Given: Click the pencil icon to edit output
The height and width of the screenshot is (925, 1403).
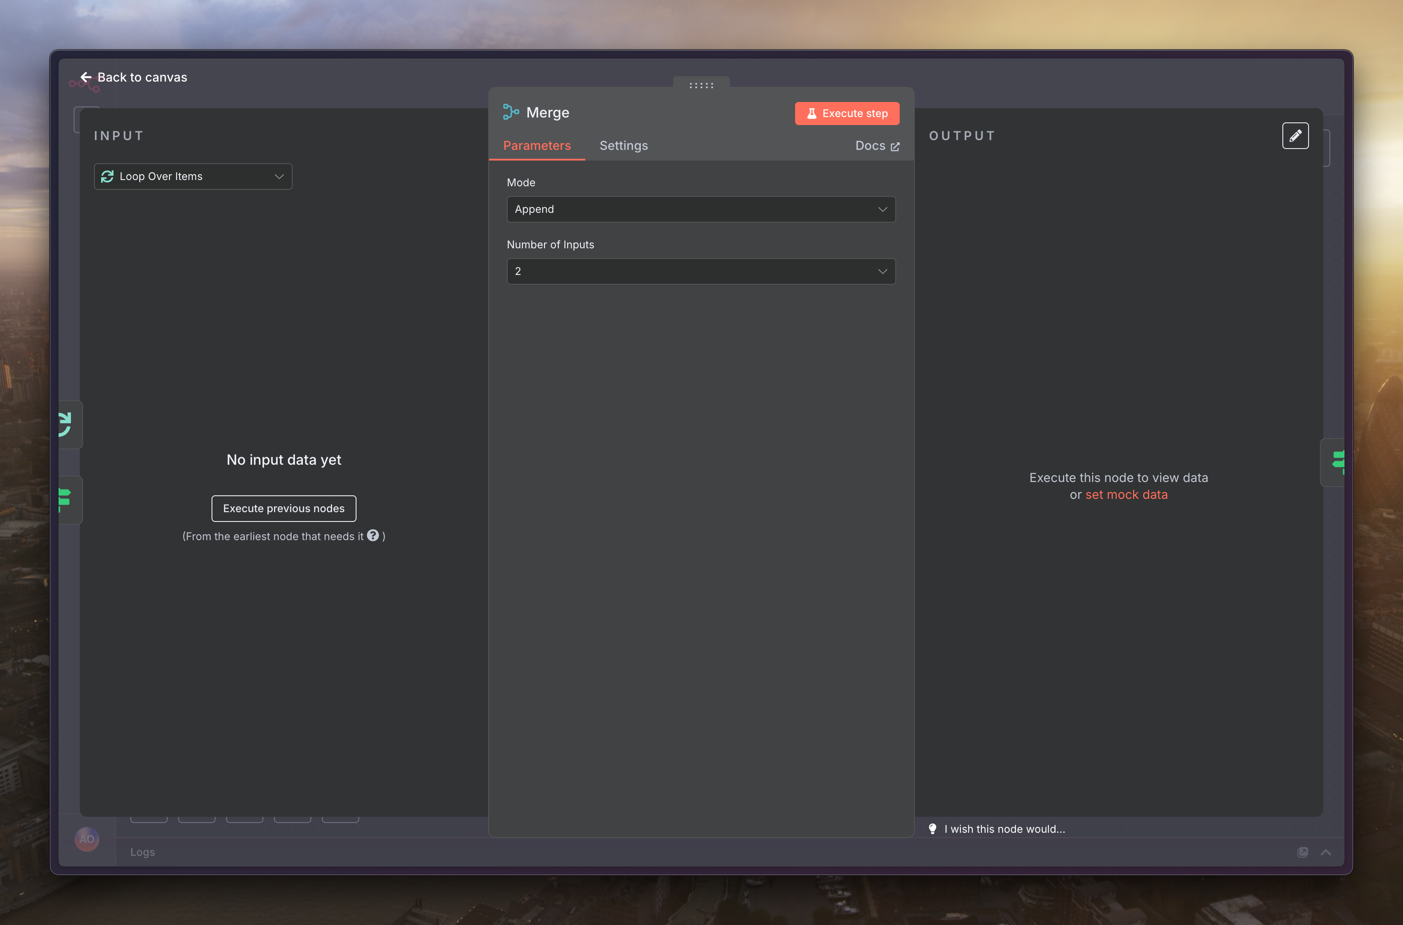Looking at the screenshot, I should [1295, 136].
